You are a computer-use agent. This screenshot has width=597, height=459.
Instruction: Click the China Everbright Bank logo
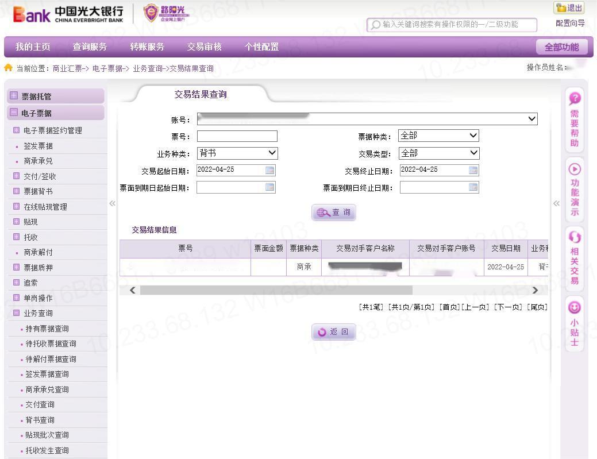pyautogui.click(x=68, y=14)
